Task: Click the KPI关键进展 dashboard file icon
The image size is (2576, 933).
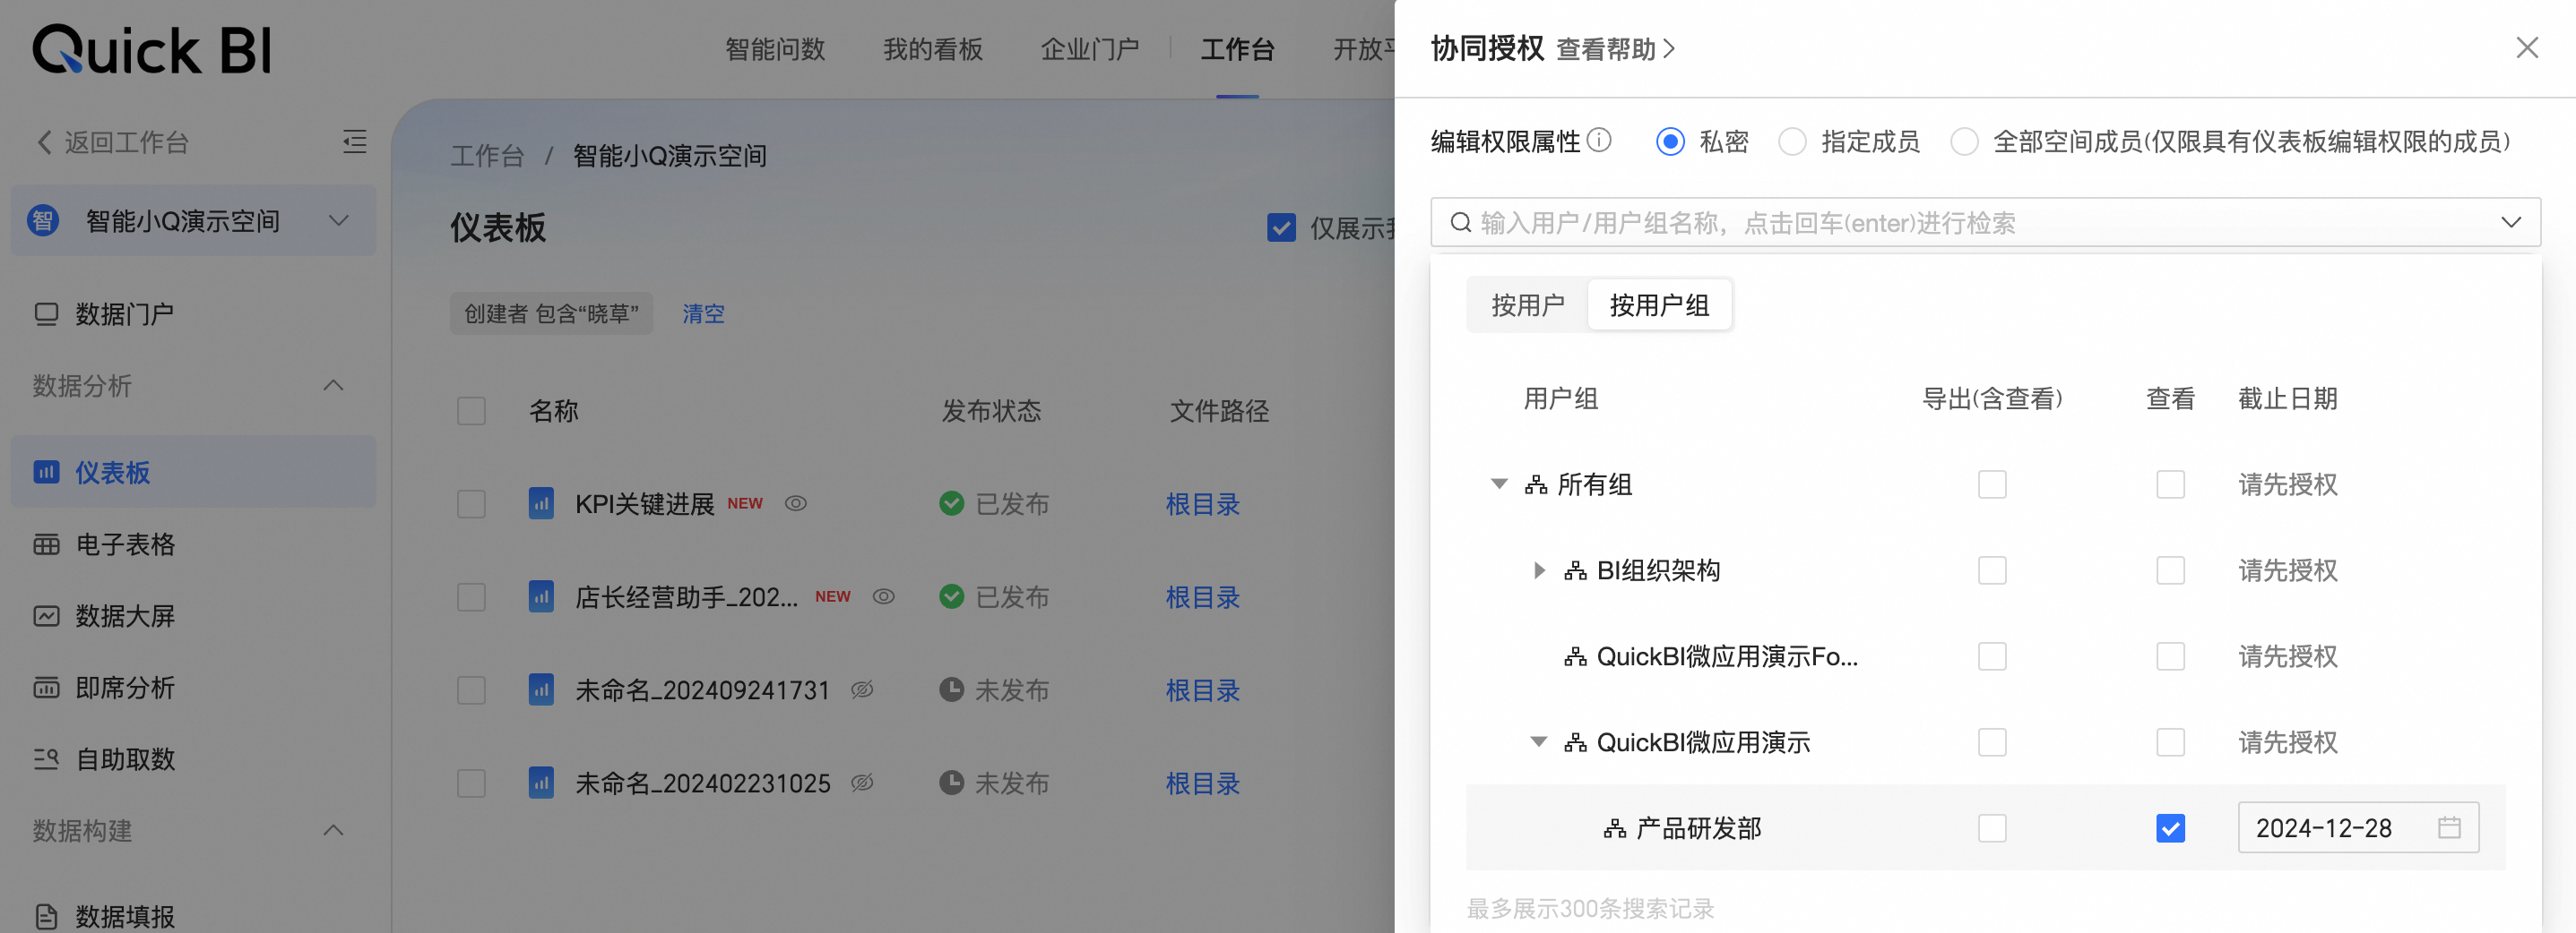Action: point(541,503)
